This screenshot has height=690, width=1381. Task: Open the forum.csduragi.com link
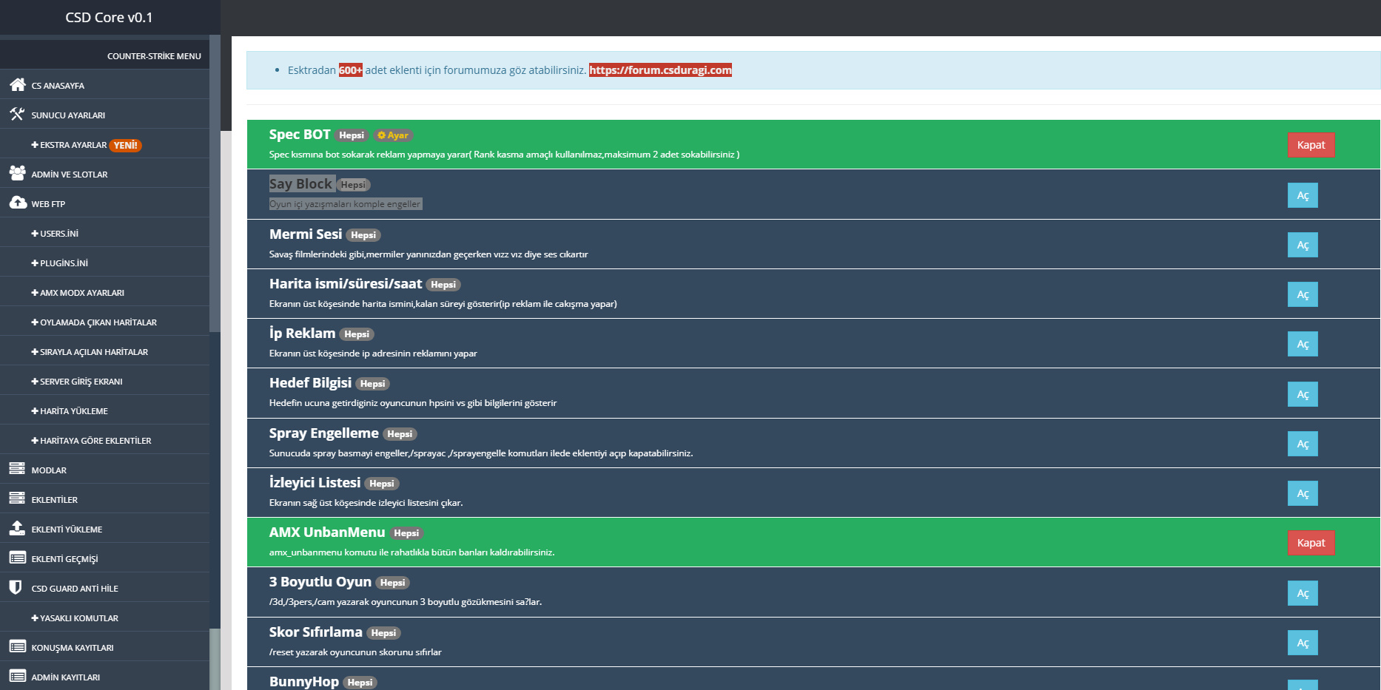tap(660, 70)
